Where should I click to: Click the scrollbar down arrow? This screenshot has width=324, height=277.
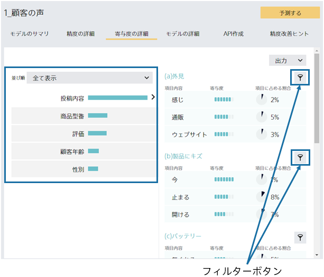coord(317,255)
